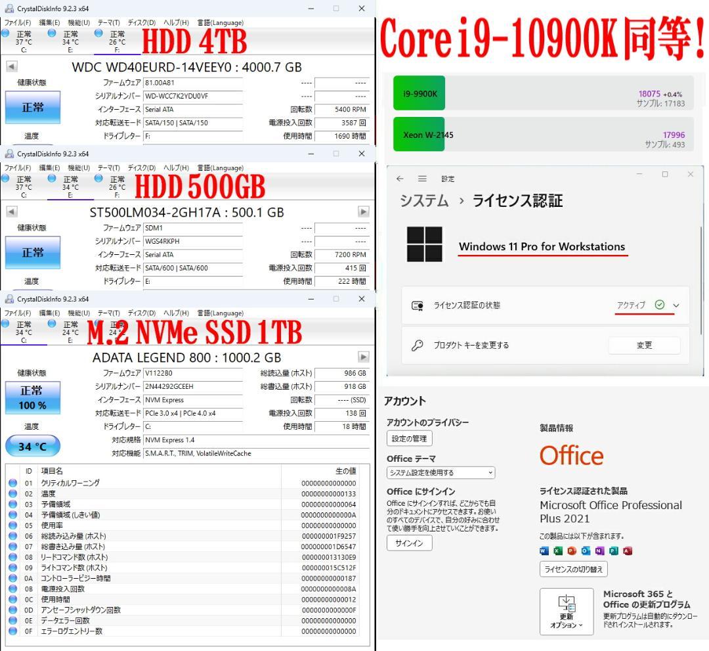Image resolution: width=709 pixels, height=651 pixels.
Task: Click the update options download icon
Action: coord(567,603)
